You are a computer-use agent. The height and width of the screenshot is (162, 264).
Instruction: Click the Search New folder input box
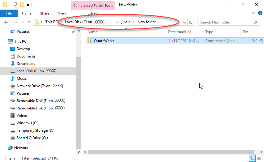(226, 22)
